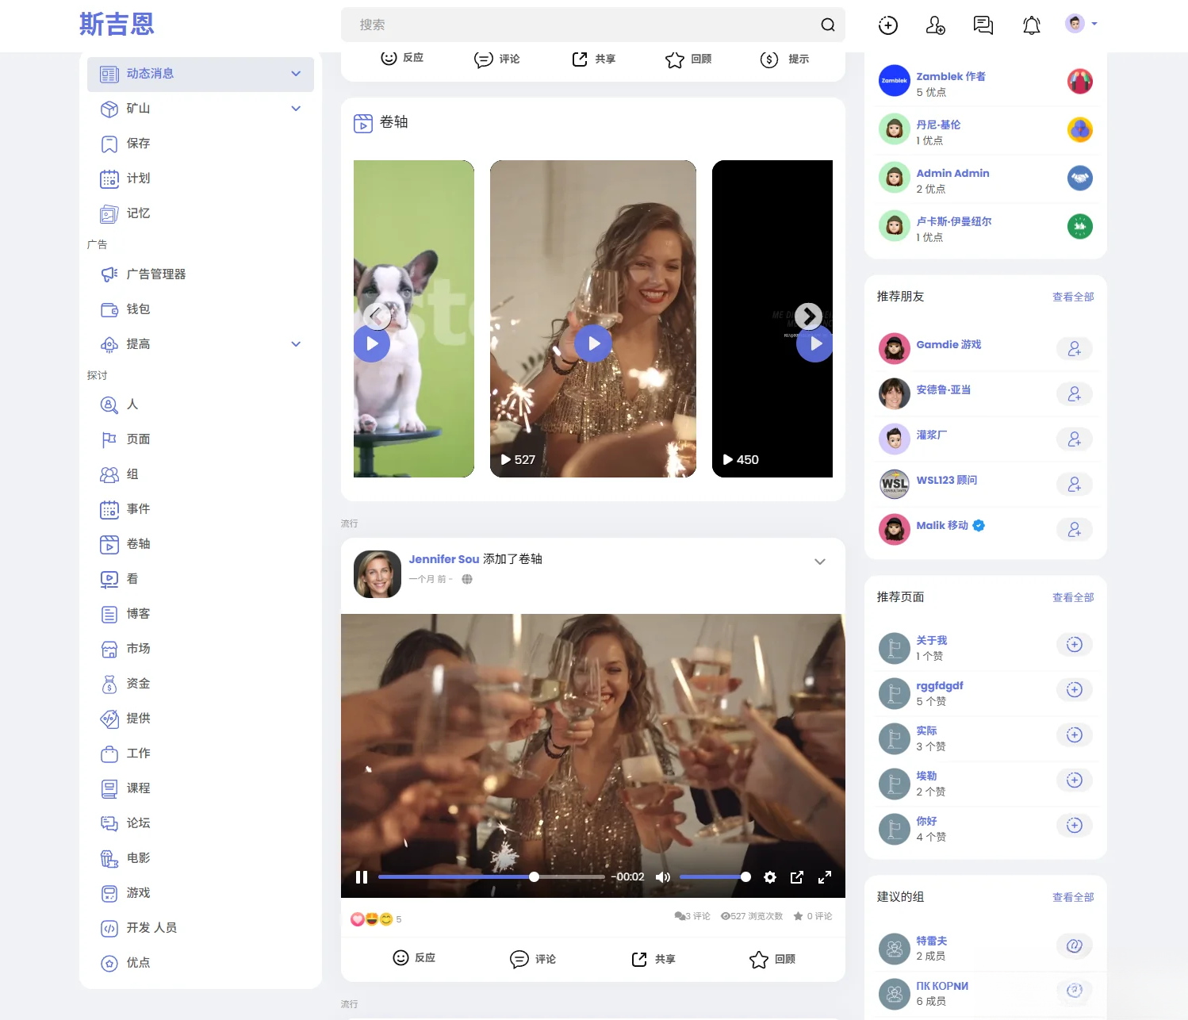Screen dimensions: 1188x1020
Task: Select 事件 (events) in the sidebar
Action: point(137,508)
